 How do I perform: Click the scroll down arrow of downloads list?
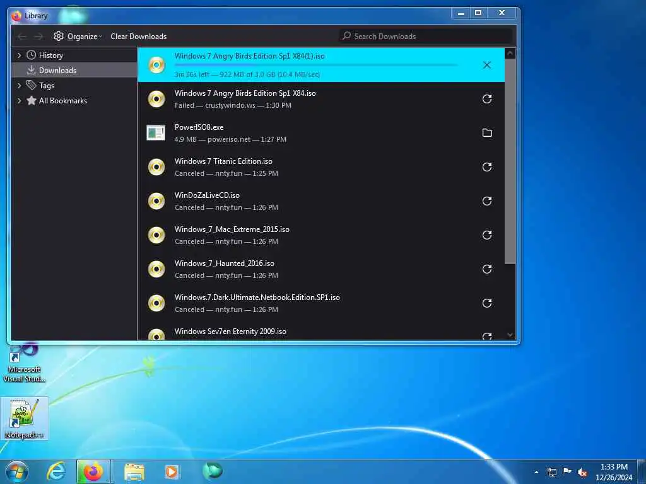[x=510, y=335]
